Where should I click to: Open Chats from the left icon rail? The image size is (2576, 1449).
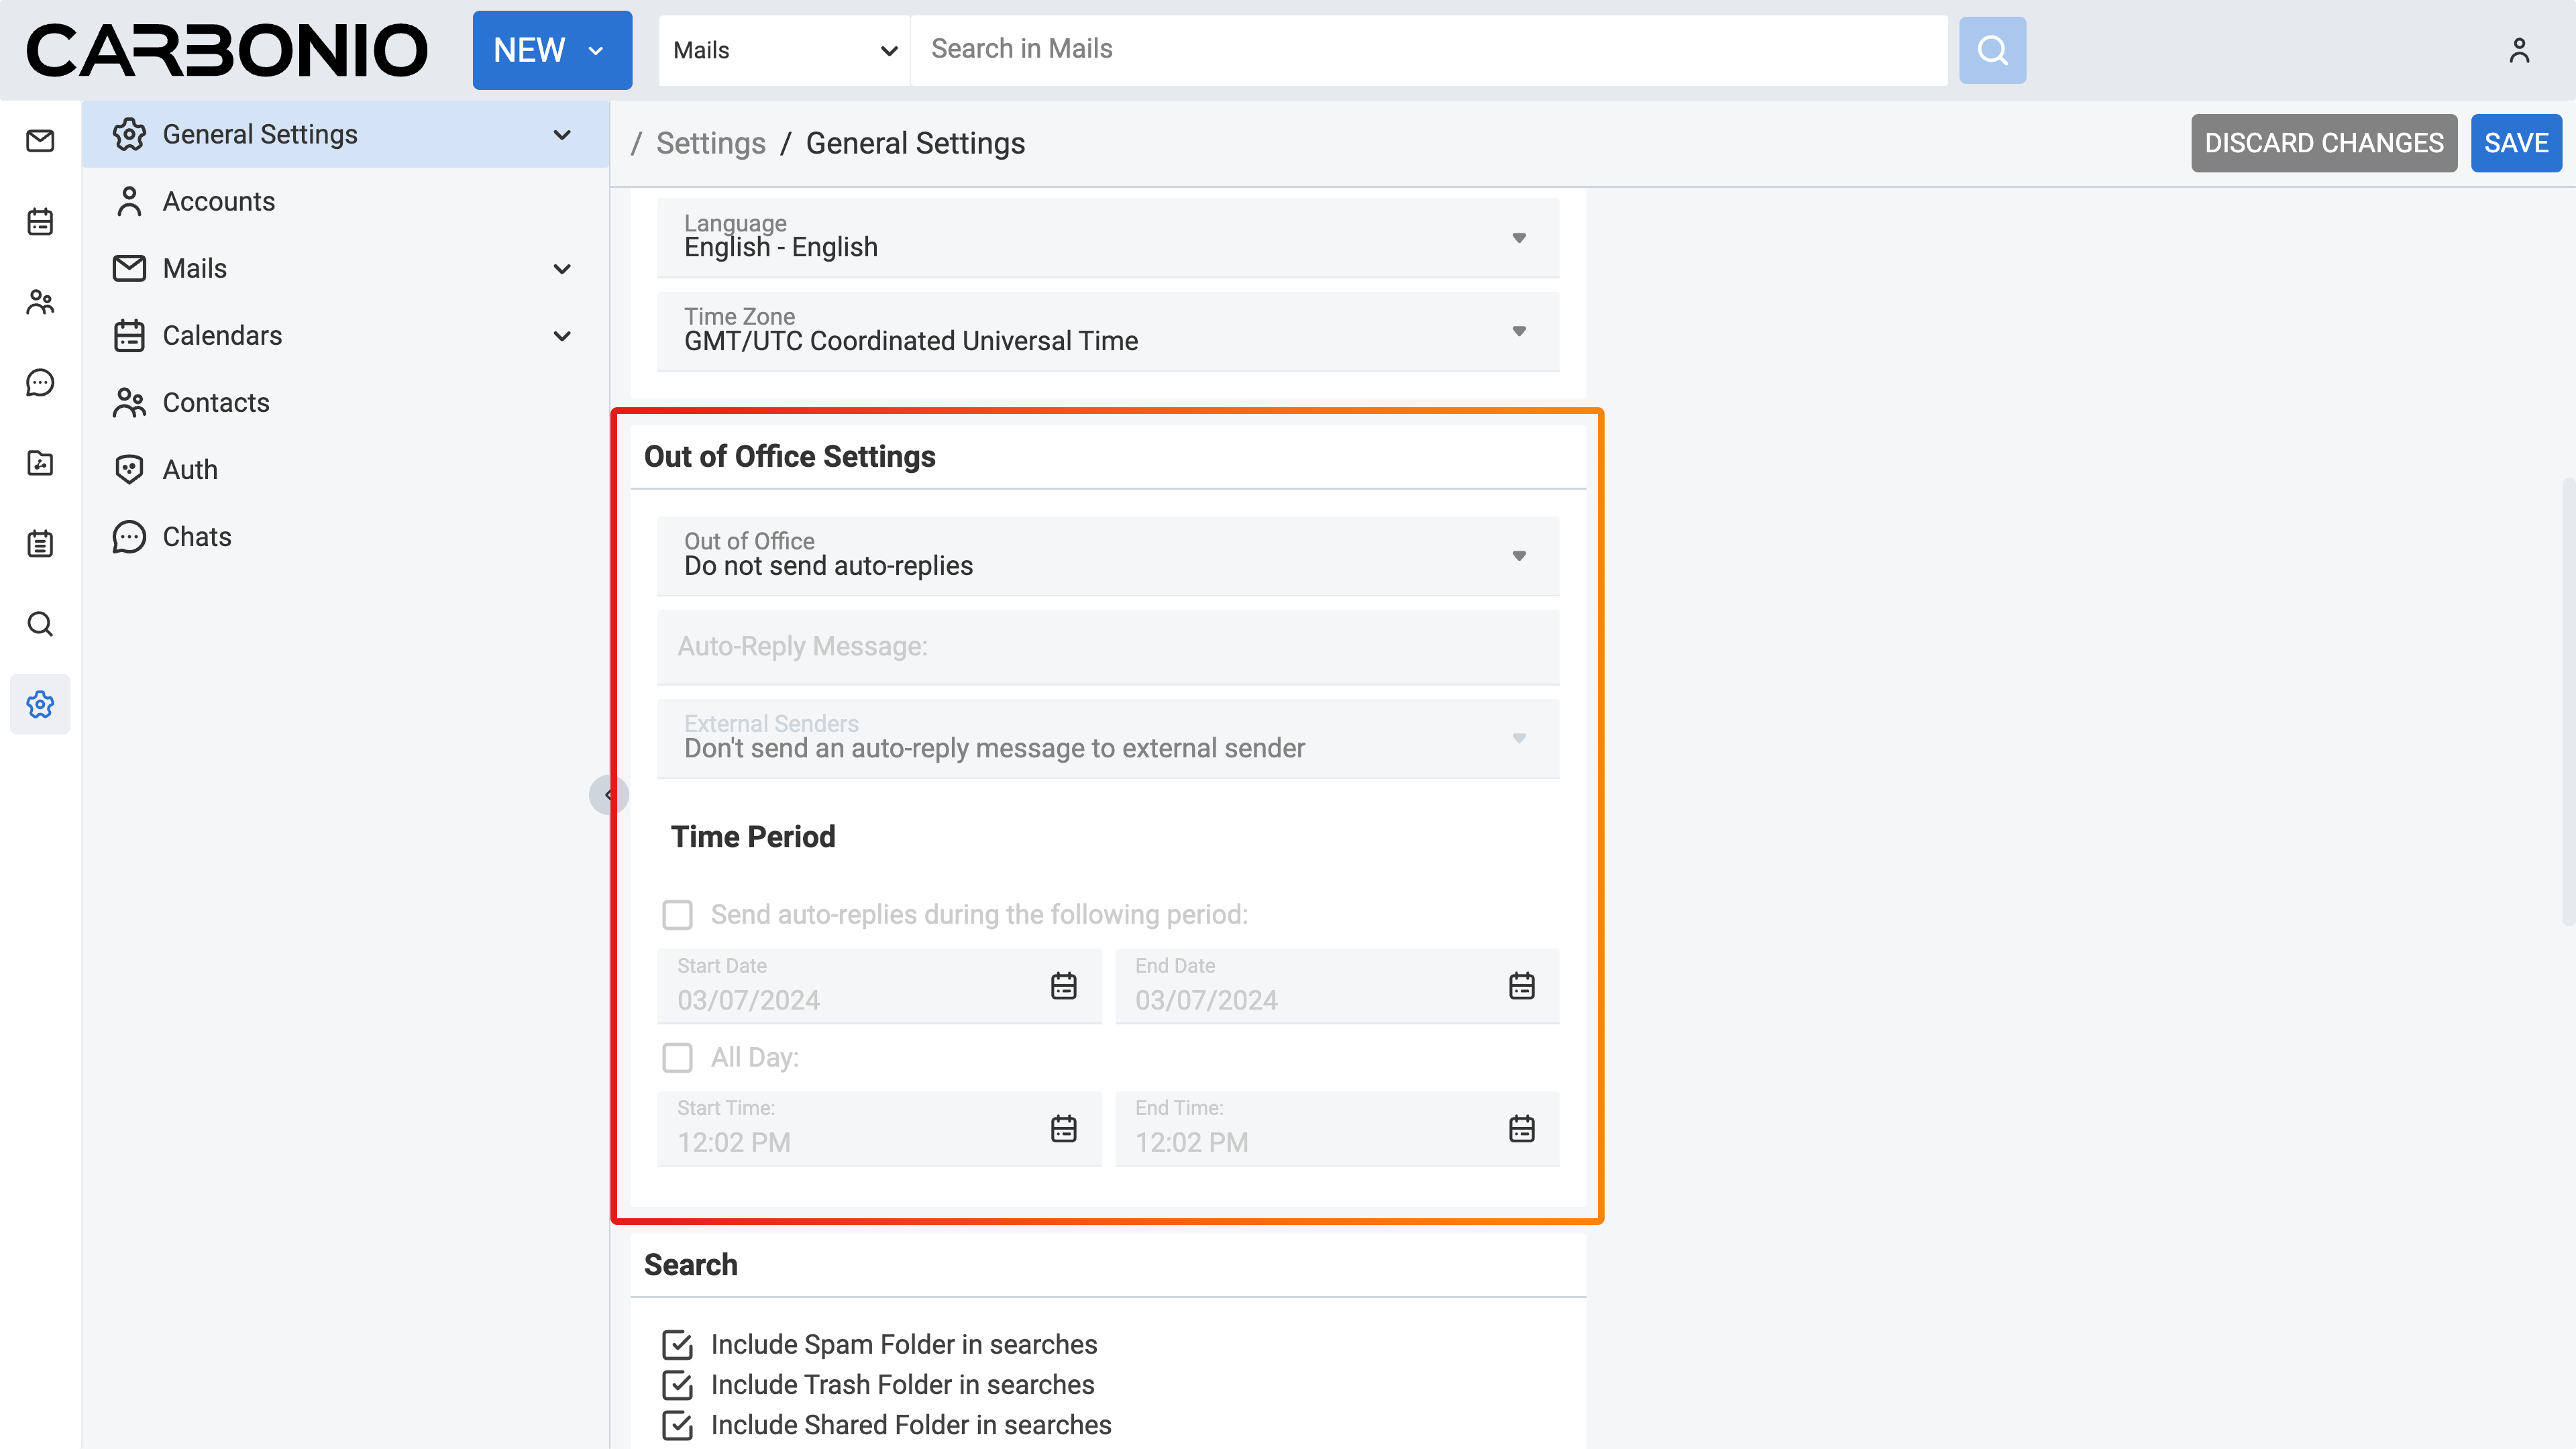tap(40, 382)
